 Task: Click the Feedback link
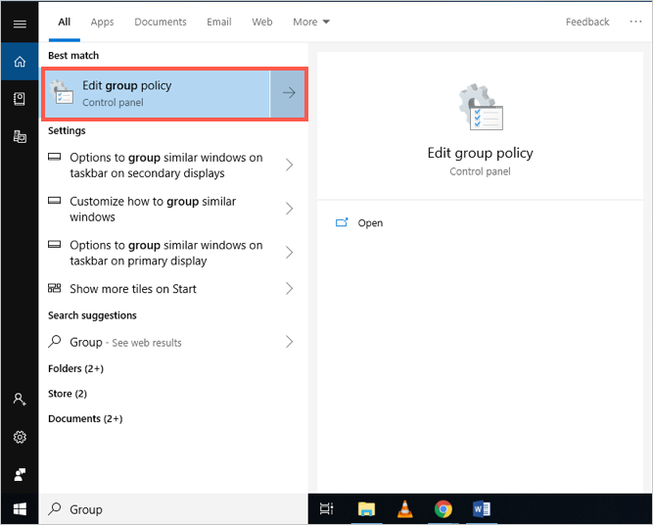(x=587, y=22)
